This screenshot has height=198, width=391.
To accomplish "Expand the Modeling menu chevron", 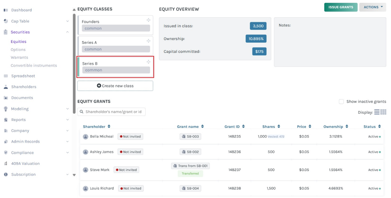I will point(67,109).
